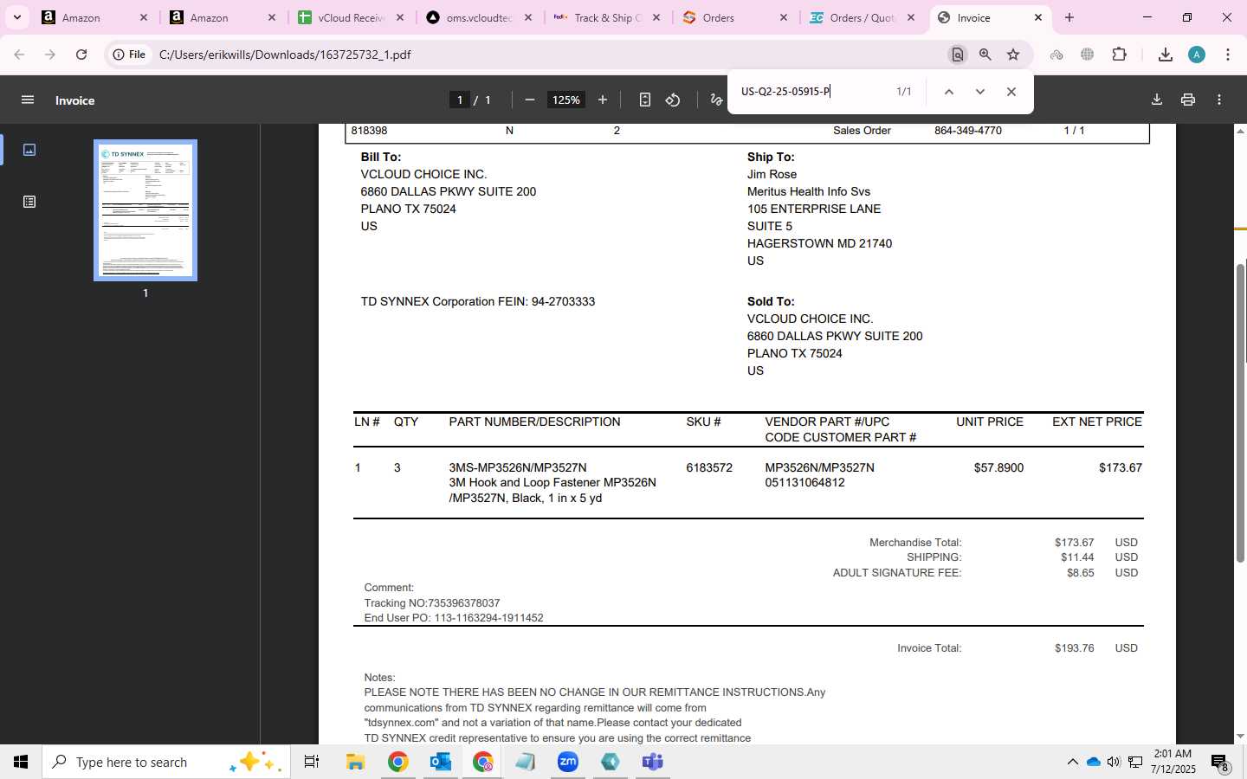
Task: Open Microsoft Teams from taskbar
Action: [652, 762]
